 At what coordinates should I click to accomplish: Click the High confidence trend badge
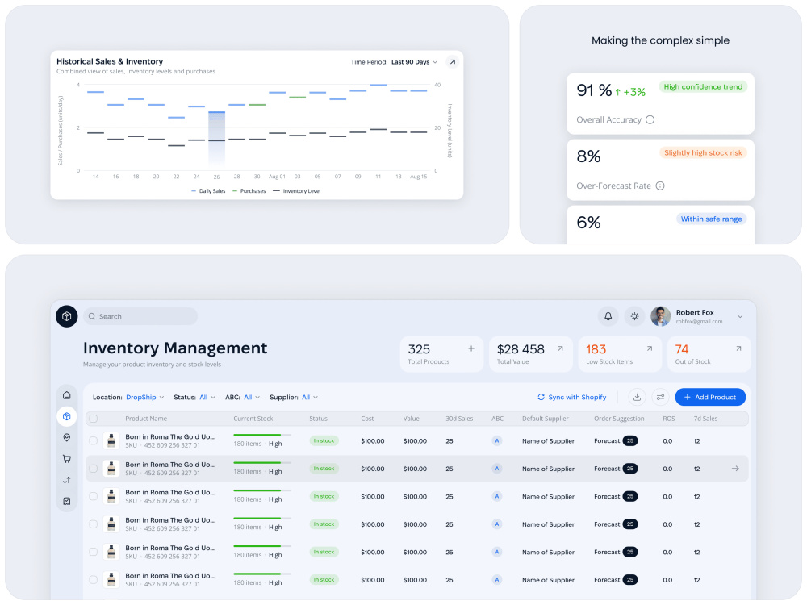coord(703,87)
